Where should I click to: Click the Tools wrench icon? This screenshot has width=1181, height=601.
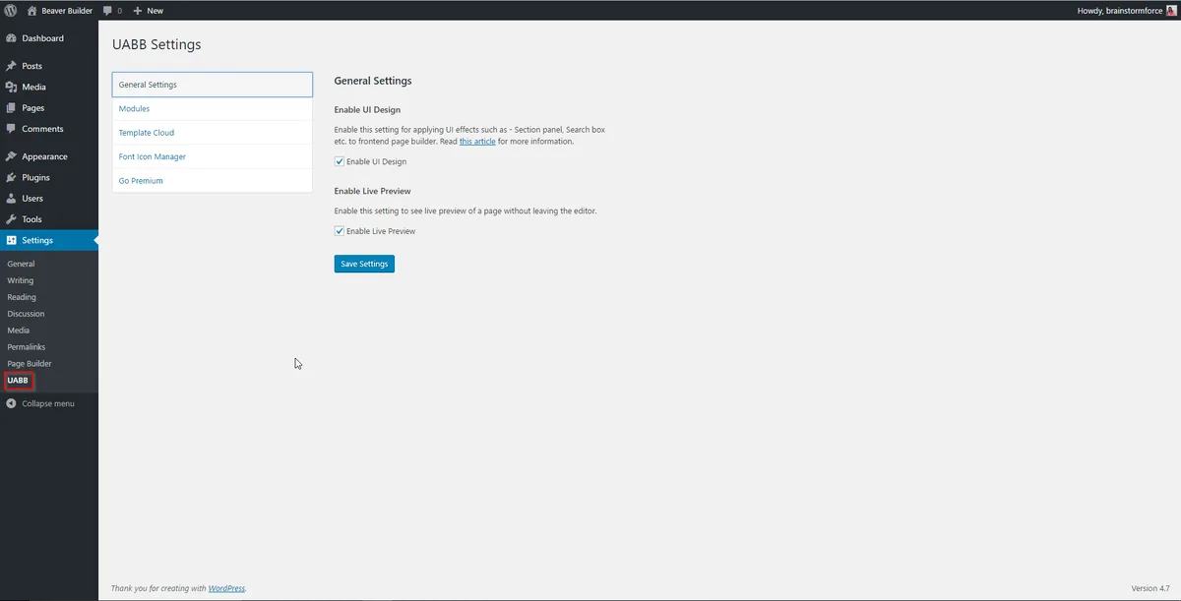11,219
